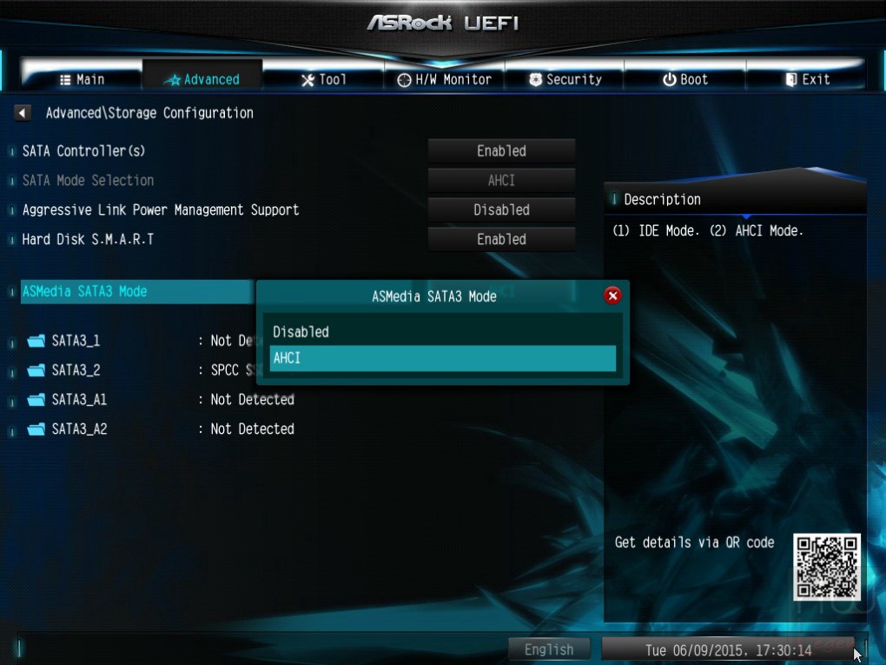Click the SATA3_1 folder icon
This screenshot has height=665, width=886.
[36, 341]
